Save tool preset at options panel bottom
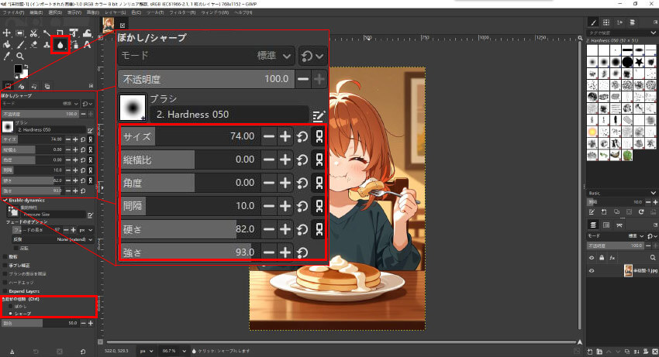 point(12,352)
